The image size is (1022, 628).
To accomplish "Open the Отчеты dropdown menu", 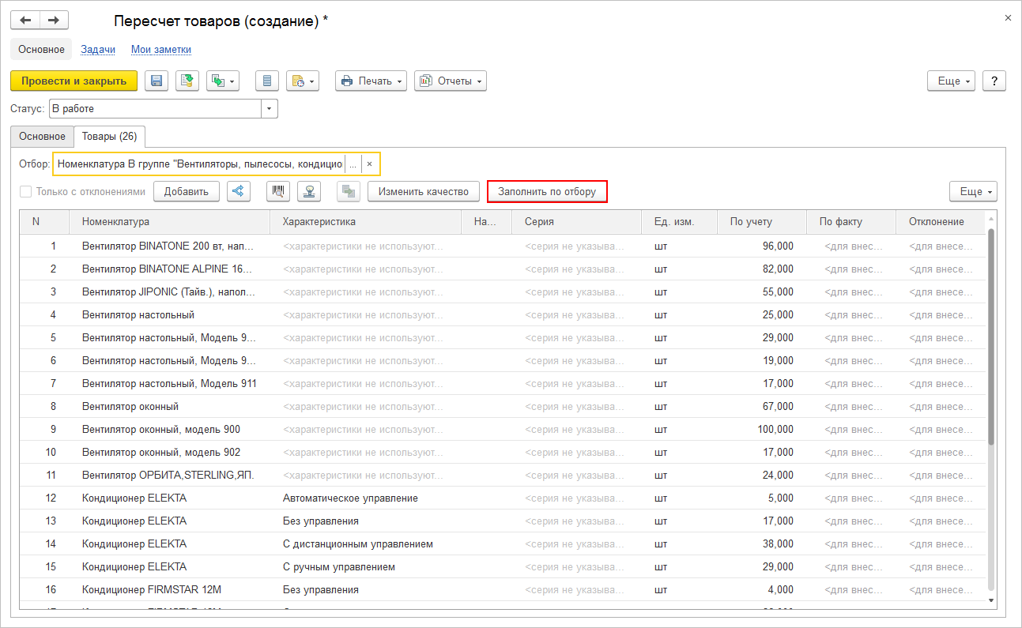I will pos(450,81).
